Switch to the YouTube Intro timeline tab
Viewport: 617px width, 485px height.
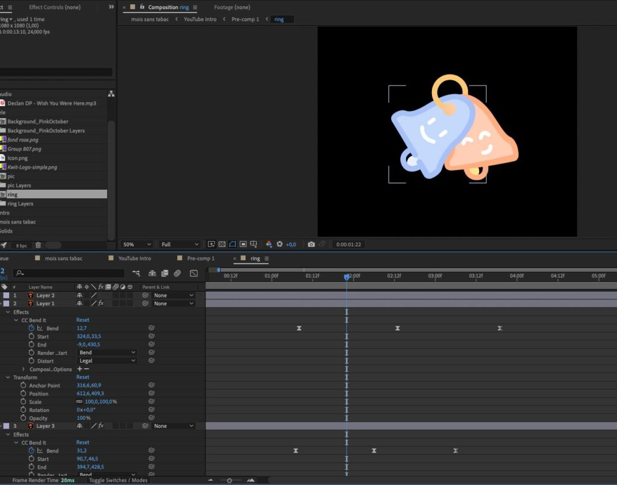[x=134, y=258]
